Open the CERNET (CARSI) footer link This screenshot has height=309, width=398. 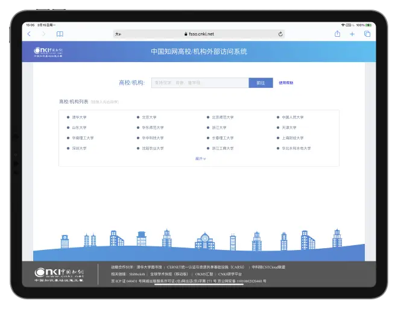pyautogui.click(x=206, y=267)
